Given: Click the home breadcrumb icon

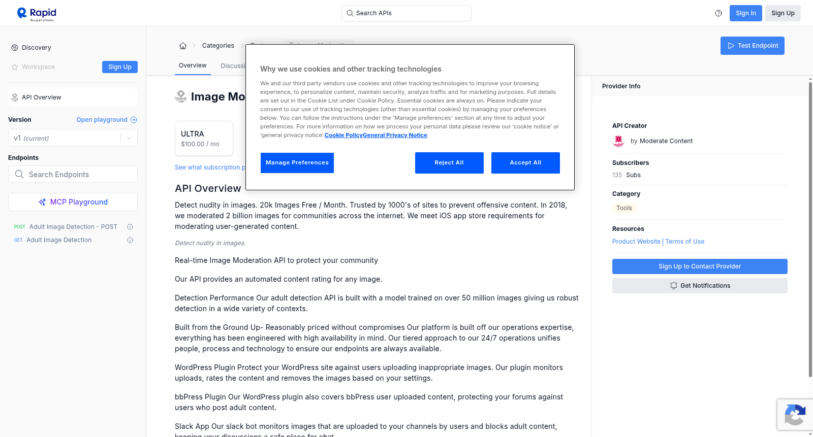Looking at the screenshot, I should (x=183, y=46).
